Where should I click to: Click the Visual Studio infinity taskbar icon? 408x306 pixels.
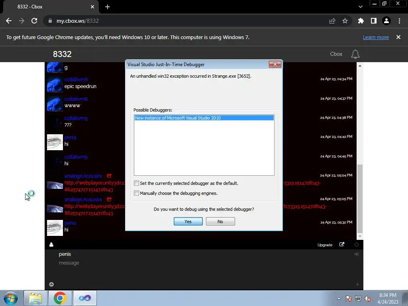pos(85,298)
